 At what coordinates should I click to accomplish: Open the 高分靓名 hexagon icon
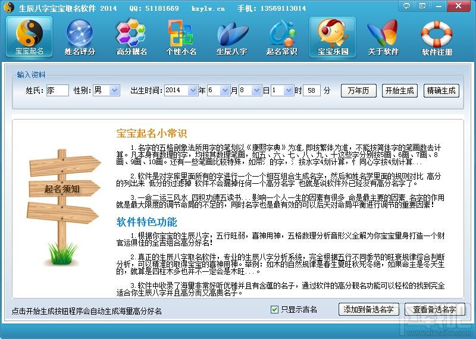click(131, 37)
